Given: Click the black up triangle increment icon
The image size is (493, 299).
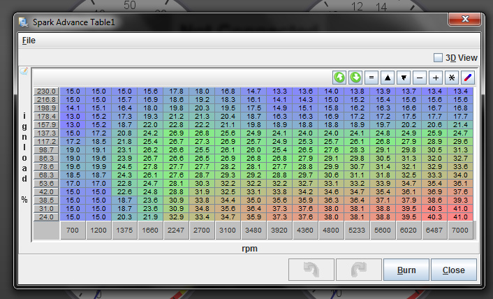Looking at the screenshot, I should [x=388, y=77].
